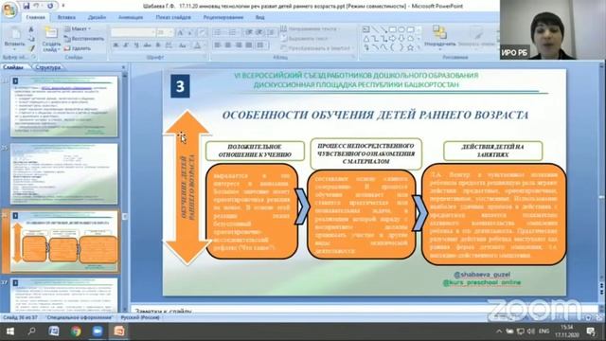
Task: Open the round Office button menu
Action: click(x=9, y=9)
